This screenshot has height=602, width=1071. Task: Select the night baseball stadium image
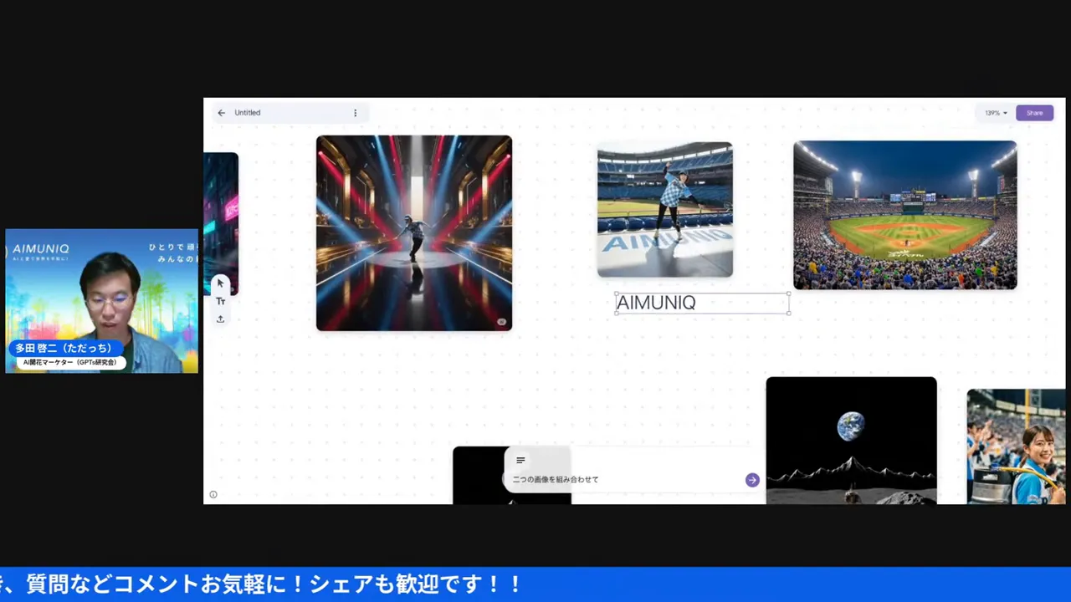[x=904, y=215]
